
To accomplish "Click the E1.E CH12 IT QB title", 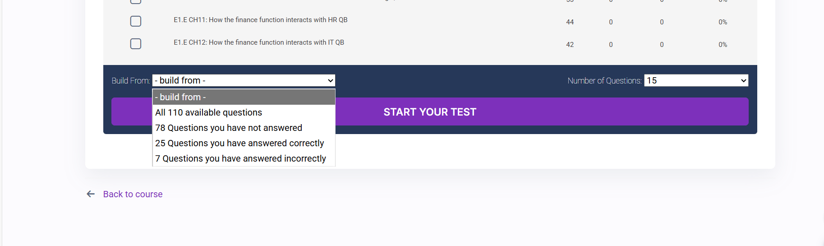I will 258,42.
